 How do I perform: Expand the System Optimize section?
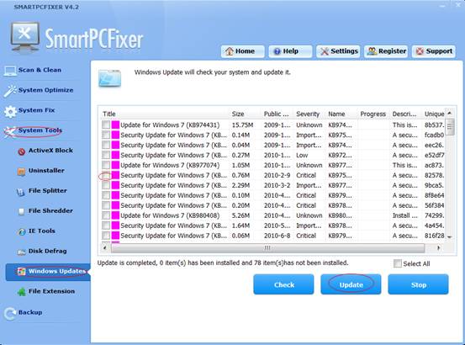[x=39, y=90]
